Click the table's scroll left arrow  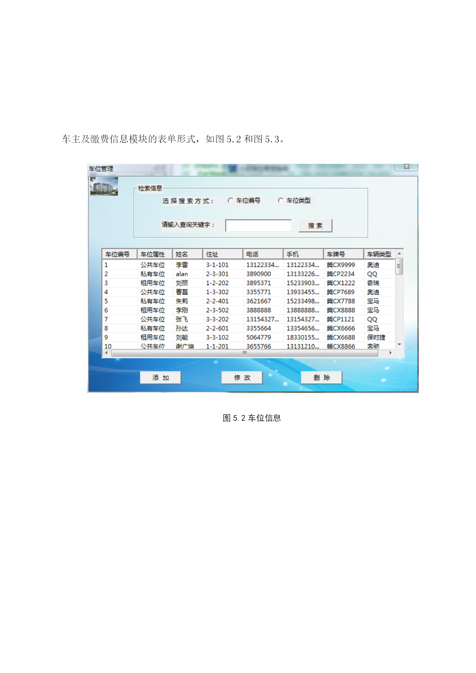[x=106, y=353]
